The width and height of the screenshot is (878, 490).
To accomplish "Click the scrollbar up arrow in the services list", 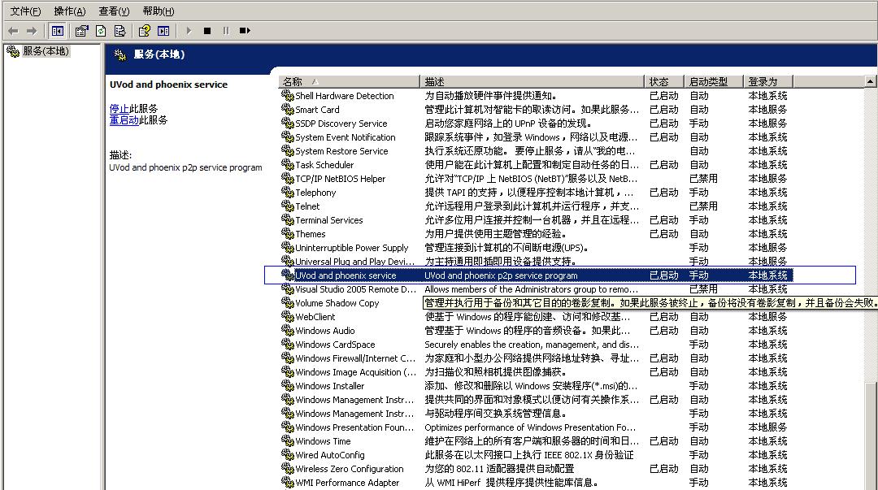I will [x=870, y=82].
